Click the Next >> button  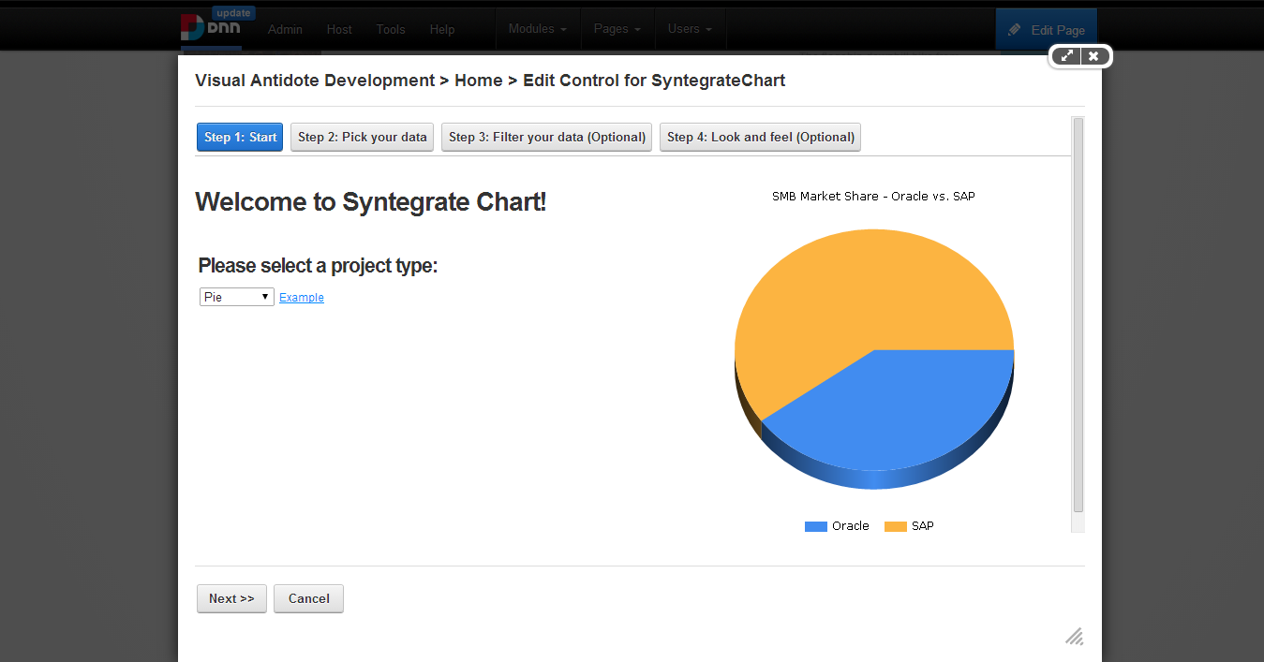(x=231, y=598)
